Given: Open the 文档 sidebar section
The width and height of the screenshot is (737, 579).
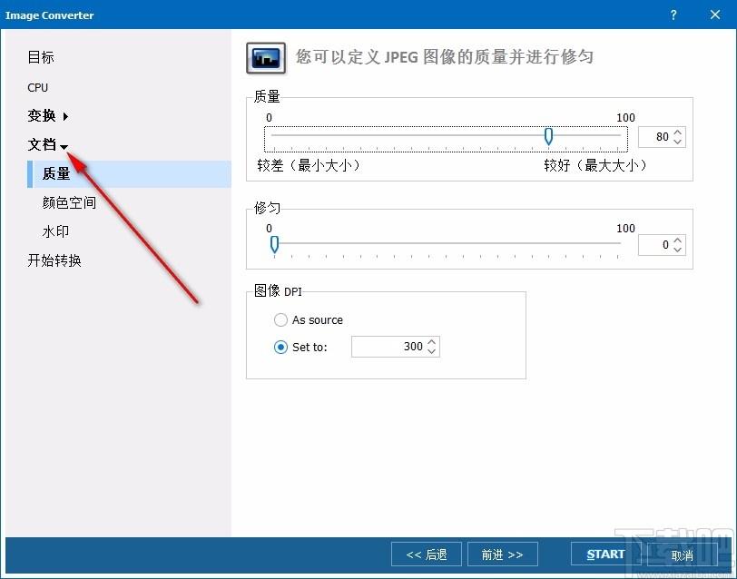Looking at the screenshot, I should click(42, 145).
